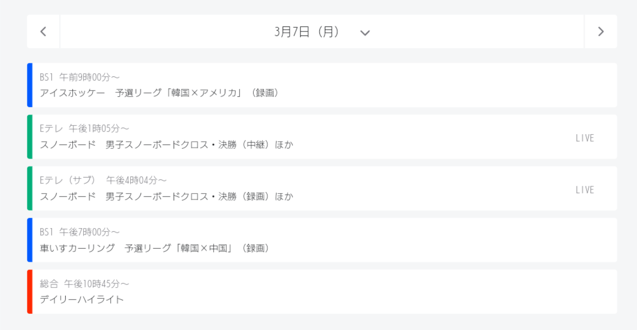Open the デイリーハイライト program
The image size is (637, 330).
(x=82, y=300)
